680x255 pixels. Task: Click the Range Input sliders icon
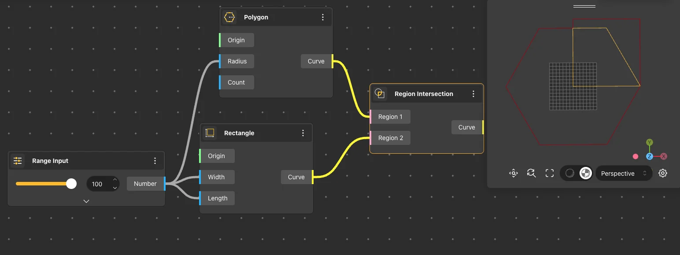pyautogui.click(x=17, y=160)
